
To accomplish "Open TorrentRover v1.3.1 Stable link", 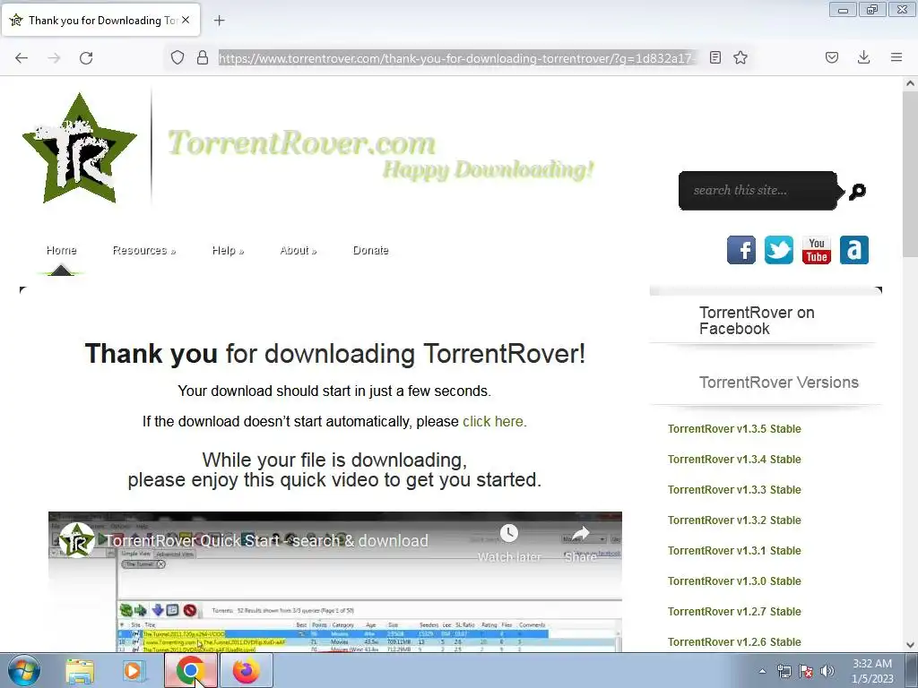I will 734,551.
